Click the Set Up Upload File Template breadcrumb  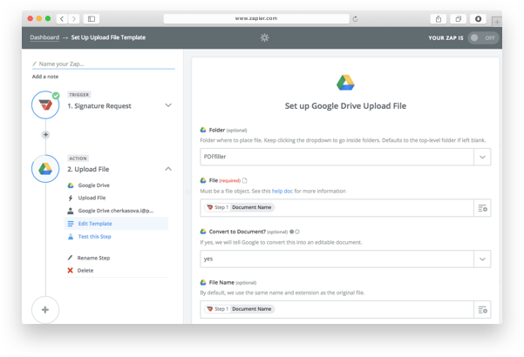coord(108,37)
